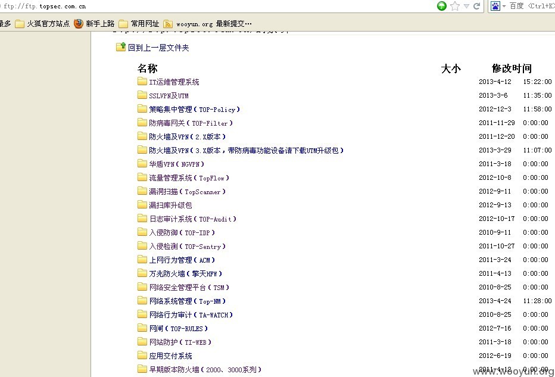Click folder icon beside 网络行为审计
The height and width of the screenshot is (377, 555).
pos(142,314)
